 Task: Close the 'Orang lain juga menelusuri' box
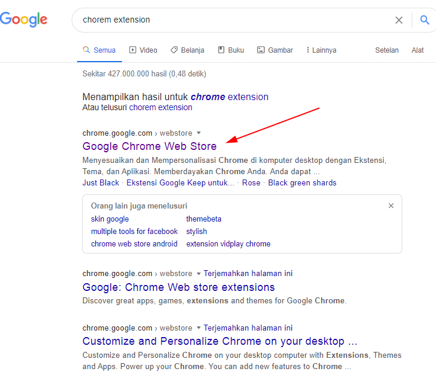click(391, 206)
